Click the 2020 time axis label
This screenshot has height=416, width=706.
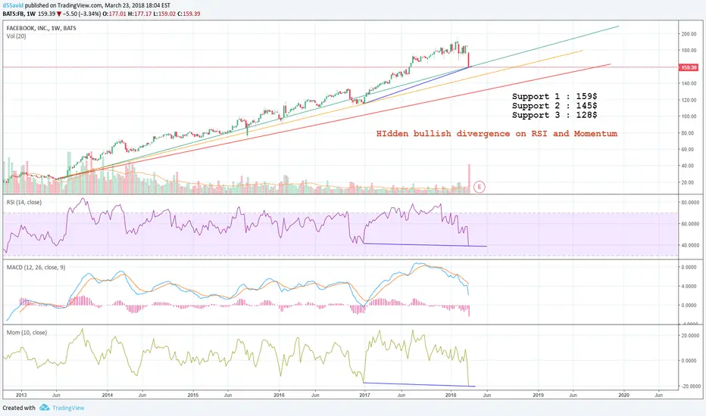click(x=624, y=396)
